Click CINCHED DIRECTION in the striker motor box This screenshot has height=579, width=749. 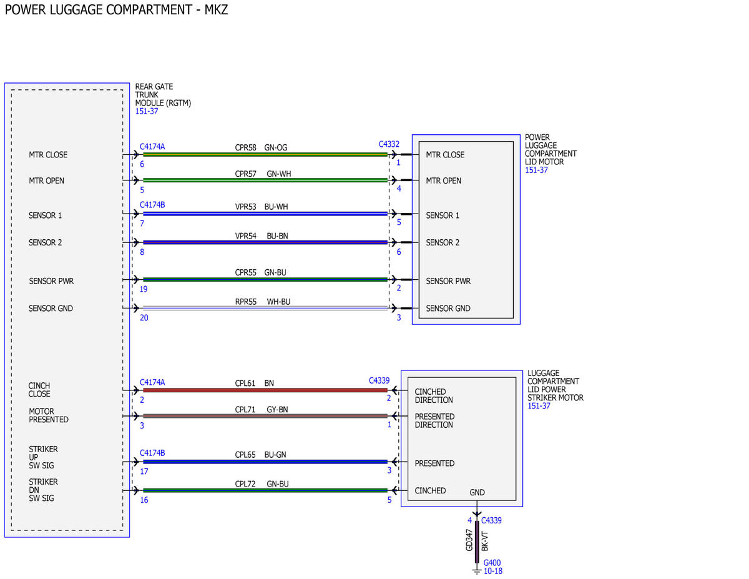pyautogui.click(x=434, y=396)
